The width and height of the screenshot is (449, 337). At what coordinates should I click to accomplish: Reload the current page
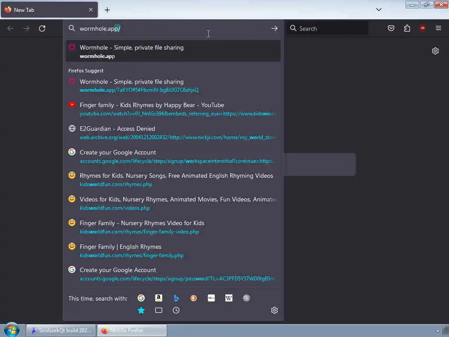point(42,29)
